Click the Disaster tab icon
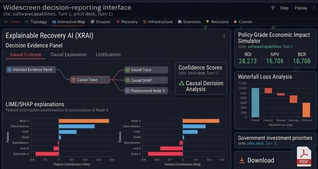The image size is (318, 169). [93, 22]
